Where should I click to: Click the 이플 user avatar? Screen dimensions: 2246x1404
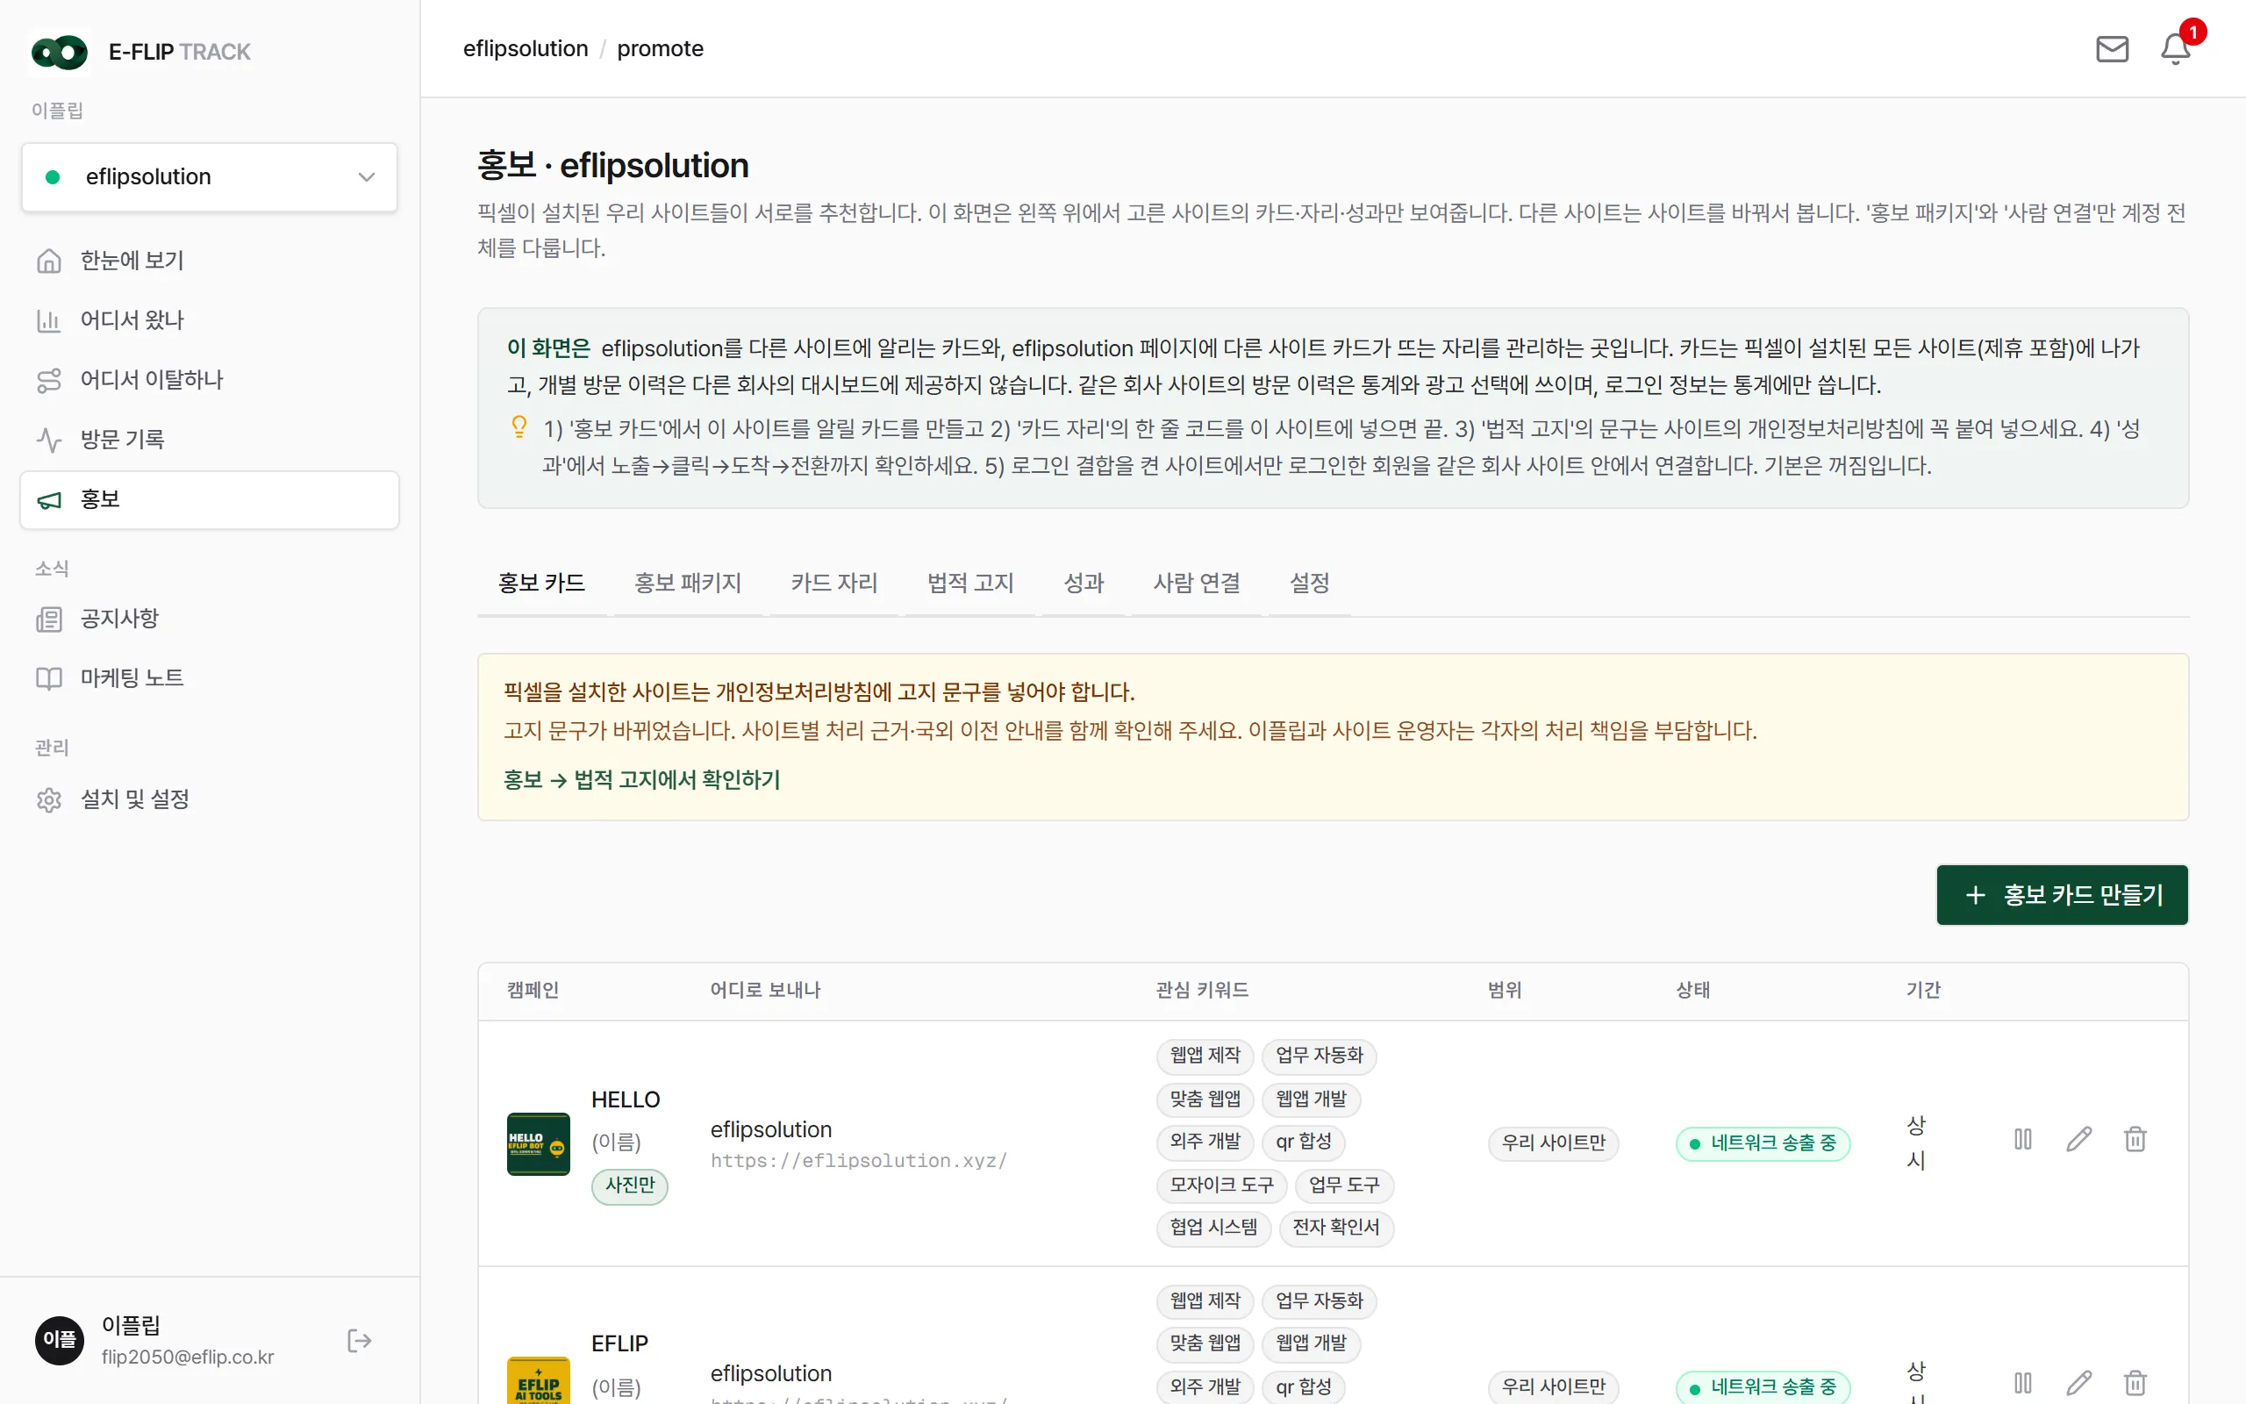coord(60,1339)
